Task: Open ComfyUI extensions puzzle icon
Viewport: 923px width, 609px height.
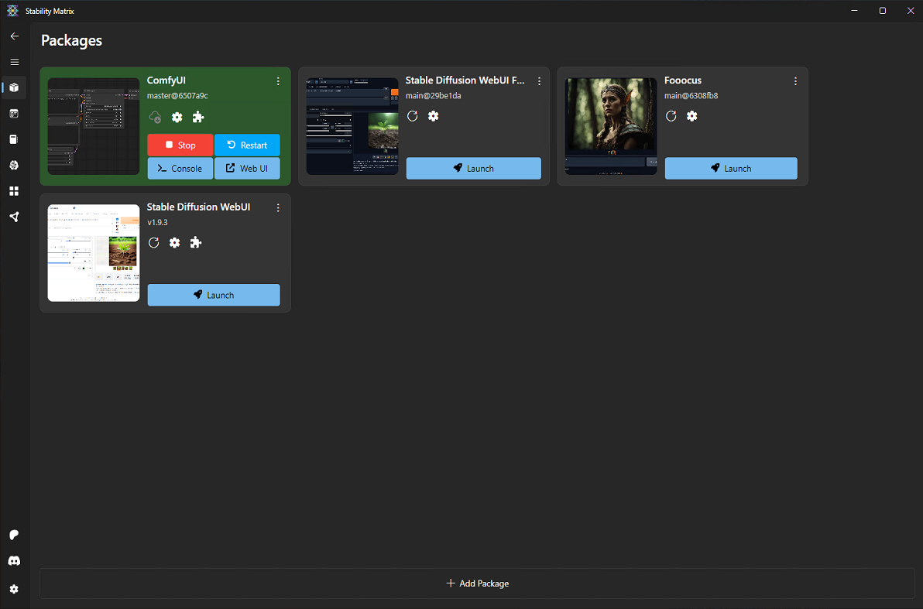Action: (197, 117)
